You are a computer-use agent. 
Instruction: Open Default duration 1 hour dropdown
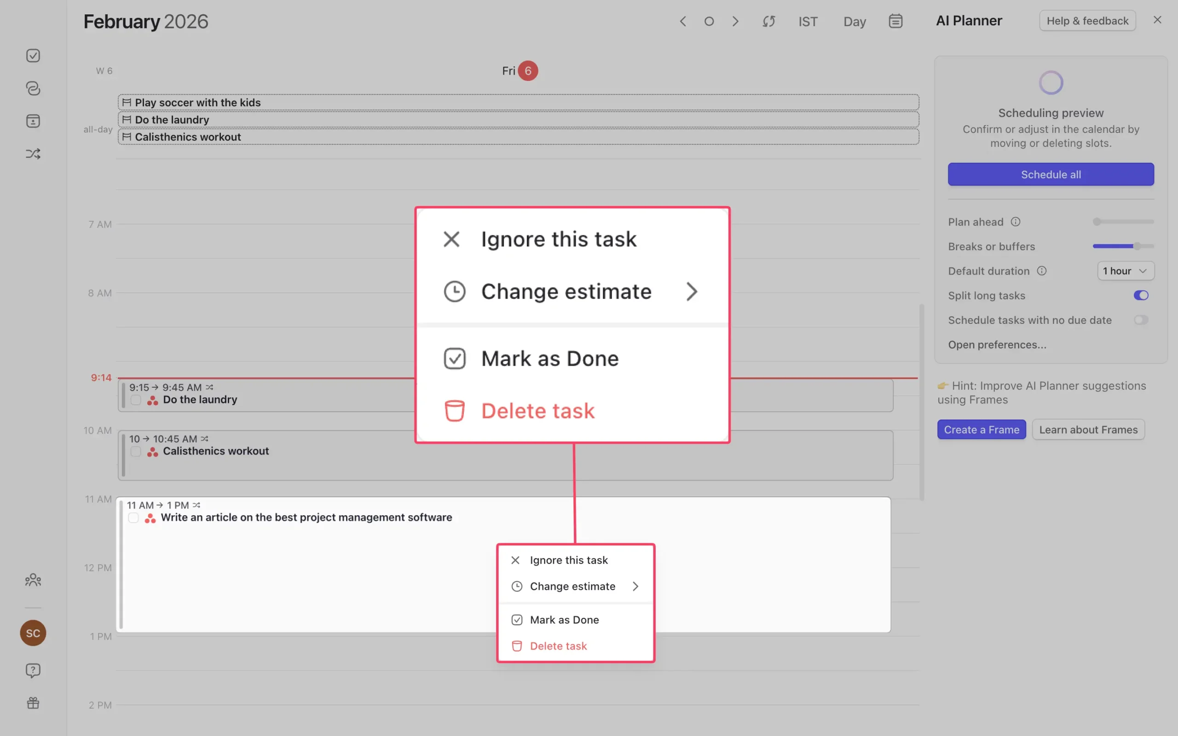point(1125,270)
